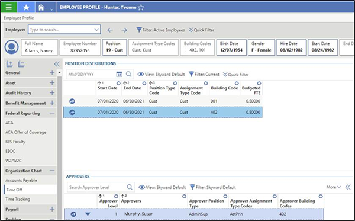This screenshot has width=355, height=221.
Task: Open Building Code column options circle
Action: pyautogui.click(x=237, y=83)
